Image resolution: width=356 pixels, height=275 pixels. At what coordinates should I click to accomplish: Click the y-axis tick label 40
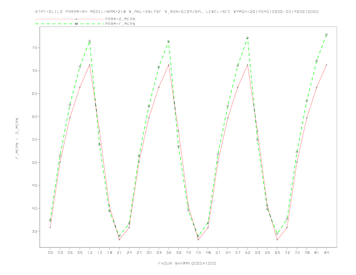pos(35,208)
